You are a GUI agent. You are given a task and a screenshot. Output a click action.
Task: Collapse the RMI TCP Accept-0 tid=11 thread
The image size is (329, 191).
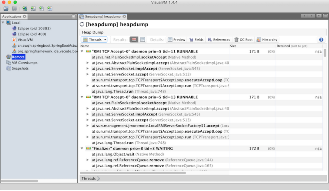click(81, 51)
